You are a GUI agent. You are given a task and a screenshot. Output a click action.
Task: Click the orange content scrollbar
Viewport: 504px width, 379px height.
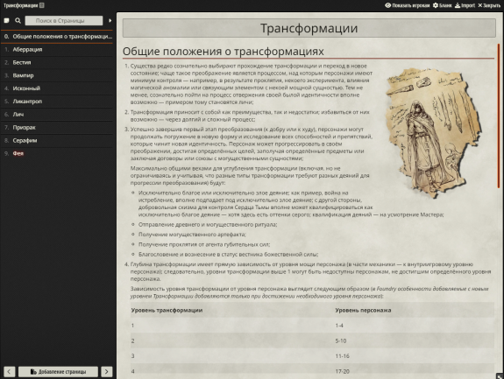(499, 116)
